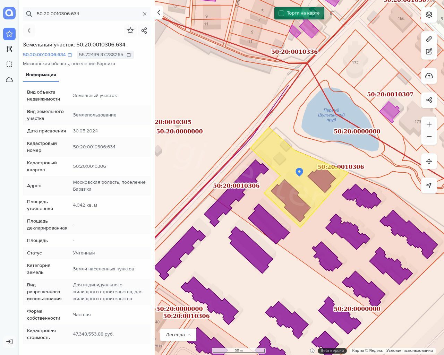Open Условия использования link

tap(409, 350)
